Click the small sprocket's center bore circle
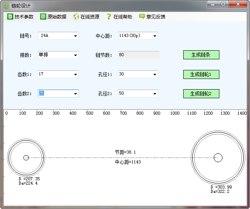250x209 pixels. pos(26,158)
